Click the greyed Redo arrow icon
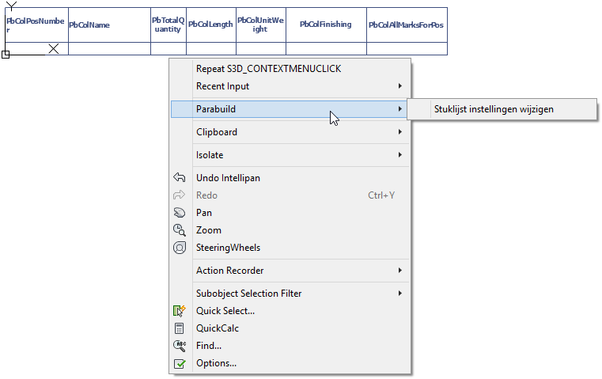The image size is (602, 379). 180,195
